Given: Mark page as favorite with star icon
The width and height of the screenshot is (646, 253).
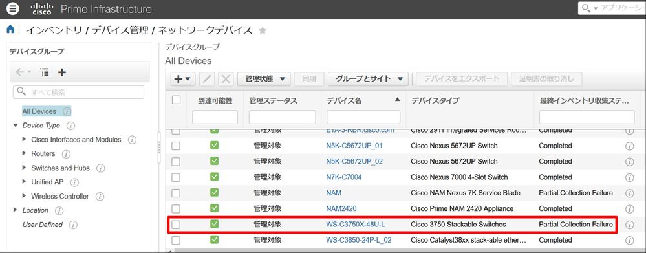Looking at the screenshot, I should pyautogui.click(x=263, y=30).
